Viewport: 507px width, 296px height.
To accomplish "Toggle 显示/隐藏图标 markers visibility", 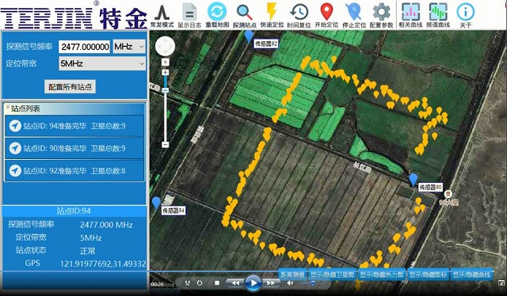I will (429, 275).
